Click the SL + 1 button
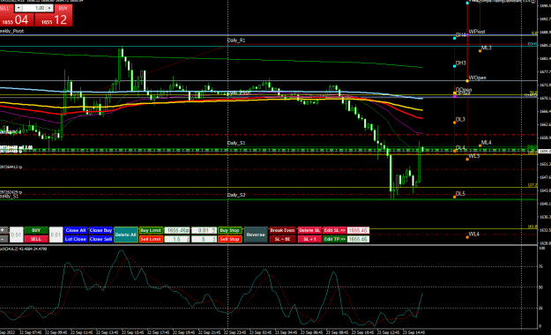Viewport: 551px width, 335px height. pos(309,239)
